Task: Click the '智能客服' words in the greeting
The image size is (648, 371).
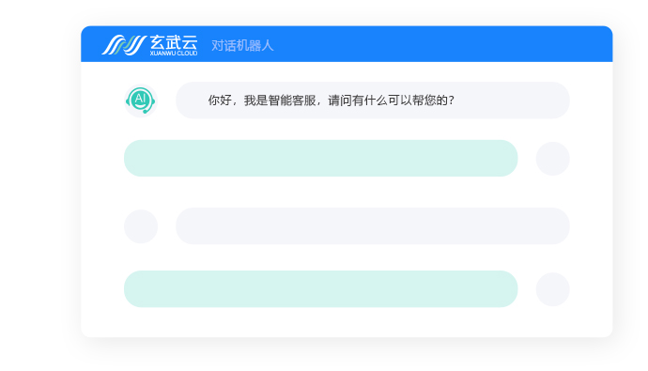Action: tap(292, 100)
